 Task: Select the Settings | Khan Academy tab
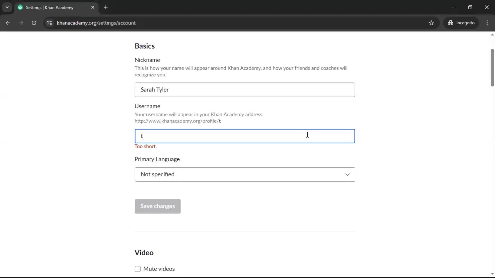click(x=56, y=7)
